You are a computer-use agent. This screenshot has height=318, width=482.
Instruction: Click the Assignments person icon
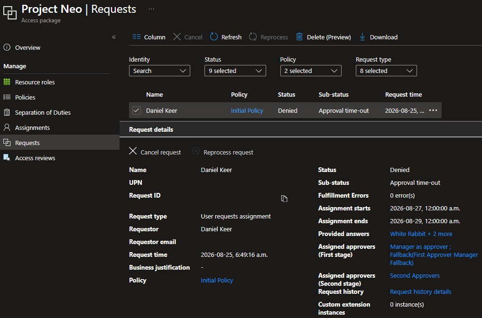click(x=7, y=127)
